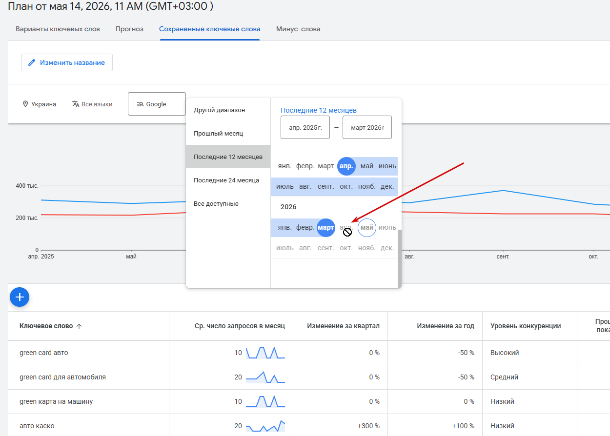Open the Минус-слова tab

pyautogui.click(x=298, y=29)
